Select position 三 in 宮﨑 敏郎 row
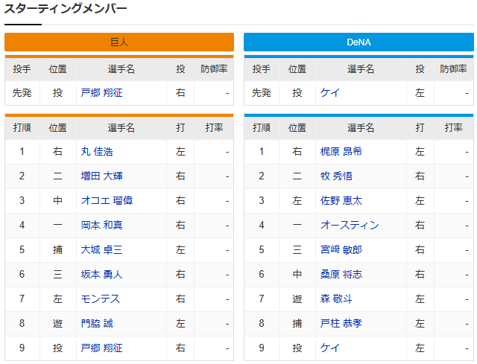This screenshot has width=477, height=364. tap(297, 250)
